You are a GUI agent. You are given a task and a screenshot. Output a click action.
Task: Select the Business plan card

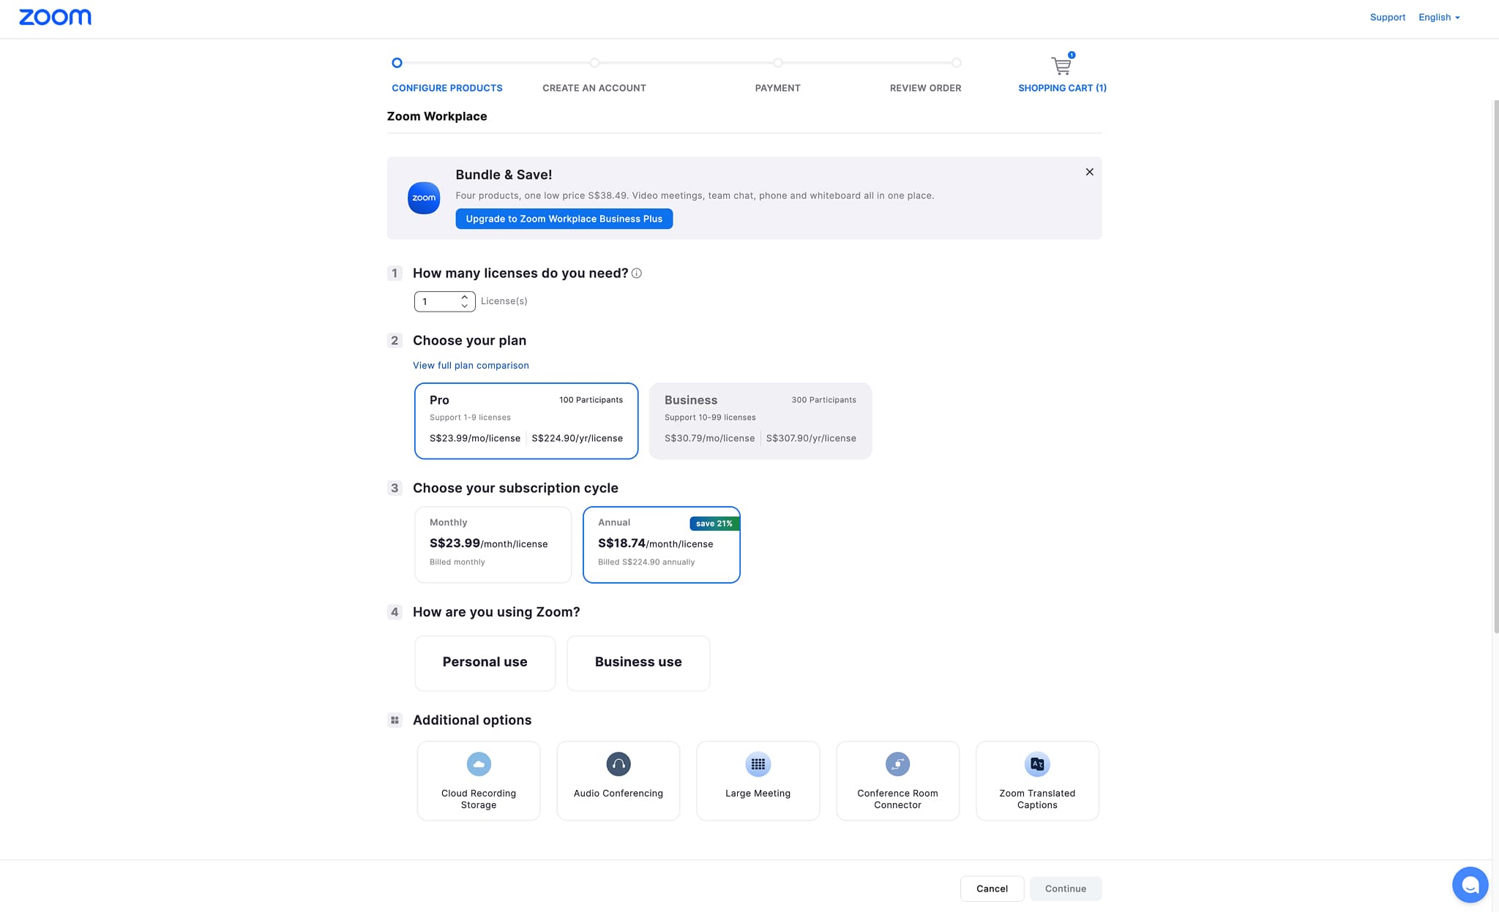point(759,421)
